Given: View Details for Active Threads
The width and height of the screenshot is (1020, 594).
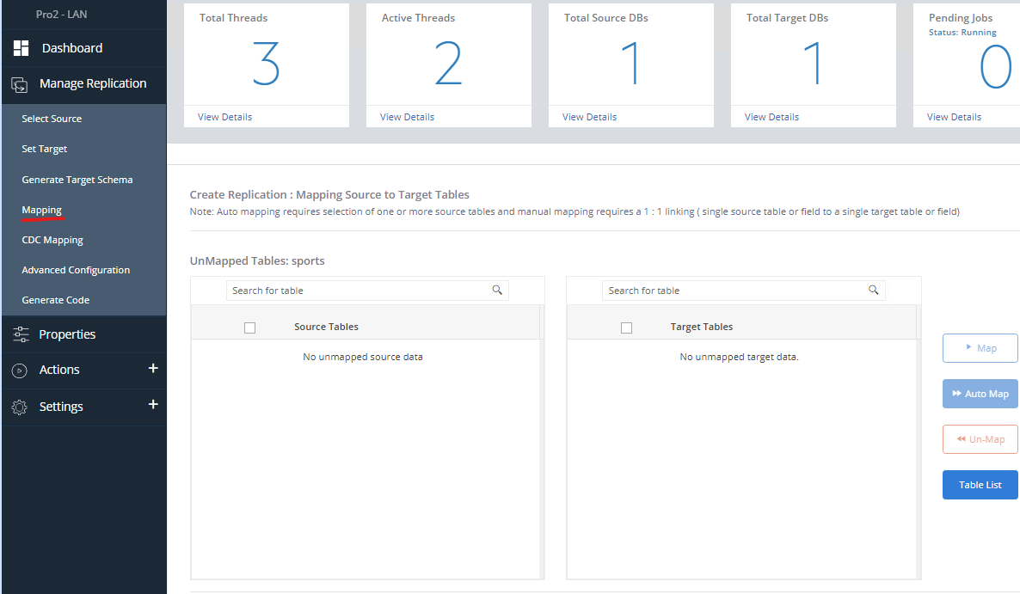Looking at the screenshot, I should point(407,117).
